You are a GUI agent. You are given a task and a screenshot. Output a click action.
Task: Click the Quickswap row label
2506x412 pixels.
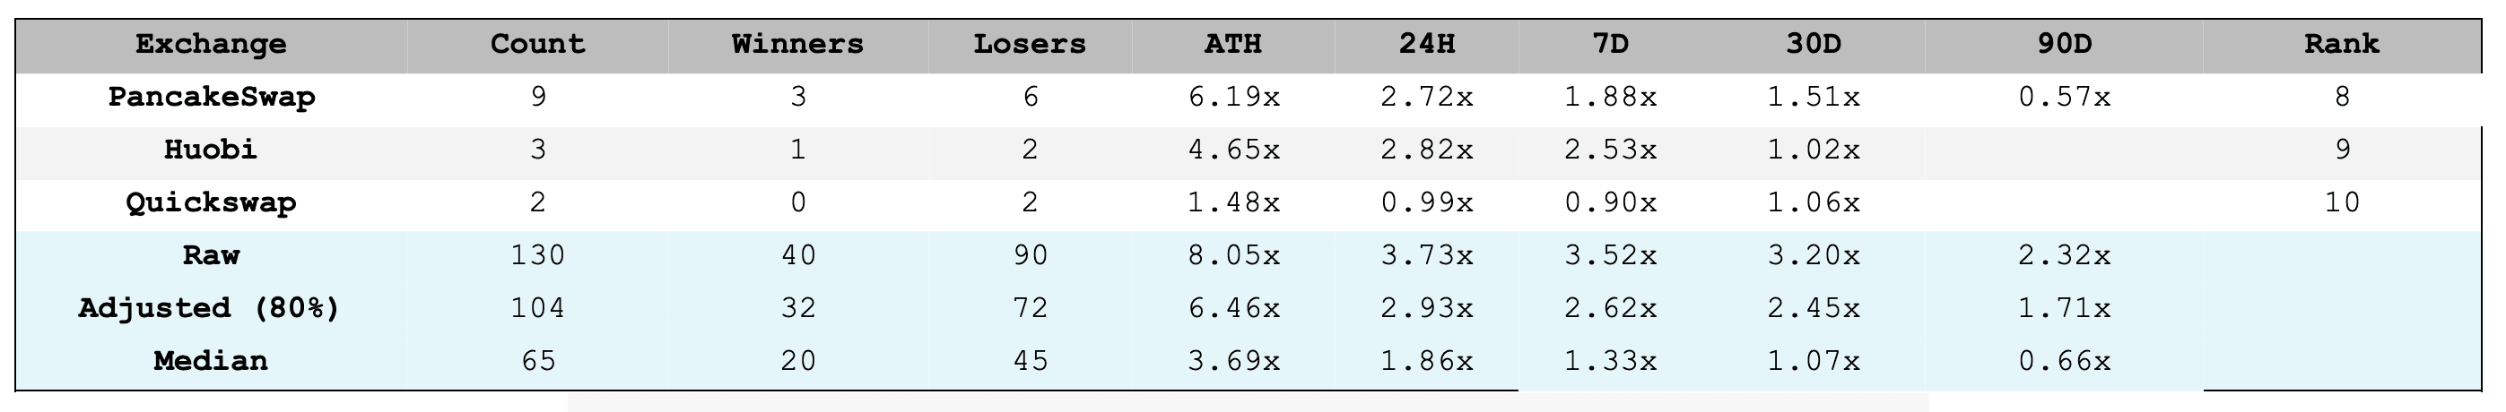coord(211,203)
